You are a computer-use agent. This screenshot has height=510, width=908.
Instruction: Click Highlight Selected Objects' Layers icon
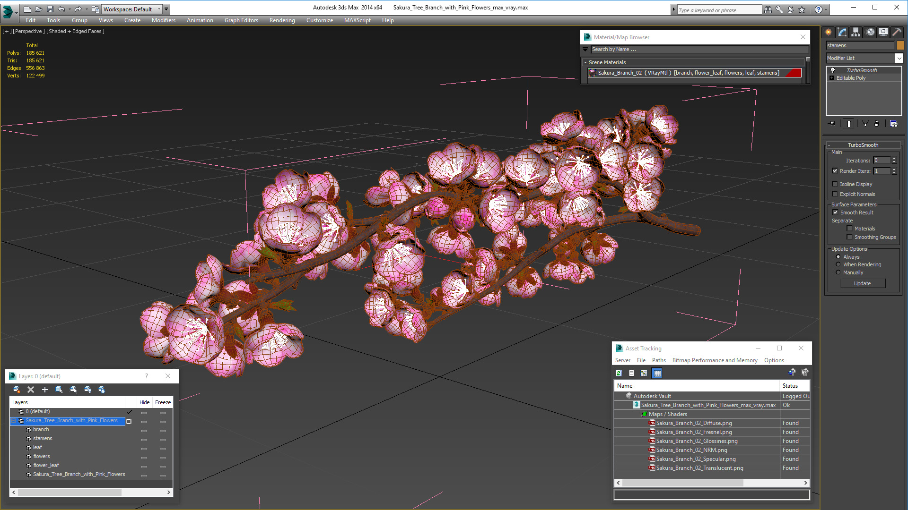click(73, 390)
